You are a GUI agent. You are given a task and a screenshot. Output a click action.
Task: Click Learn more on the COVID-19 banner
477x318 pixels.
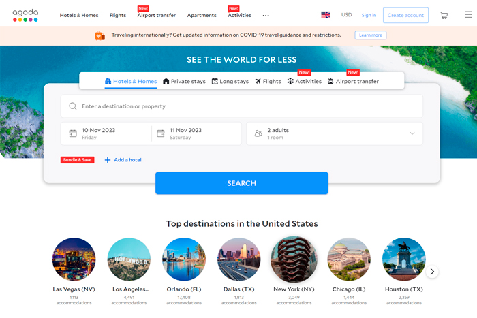[x=371, y=35]
